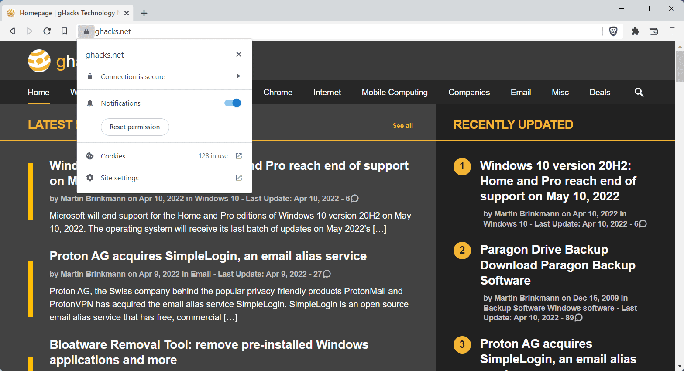Expand the Connection is secure details
The width and height of the screenshot is (684, 371).
238,76
